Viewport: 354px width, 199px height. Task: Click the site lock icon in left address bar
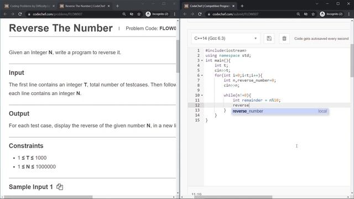pyautogui.click(x=29, y=14)
